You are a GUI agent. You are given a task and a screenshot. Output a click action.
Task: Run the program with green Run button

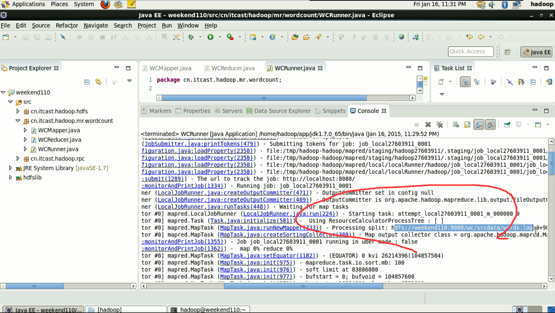211,37
